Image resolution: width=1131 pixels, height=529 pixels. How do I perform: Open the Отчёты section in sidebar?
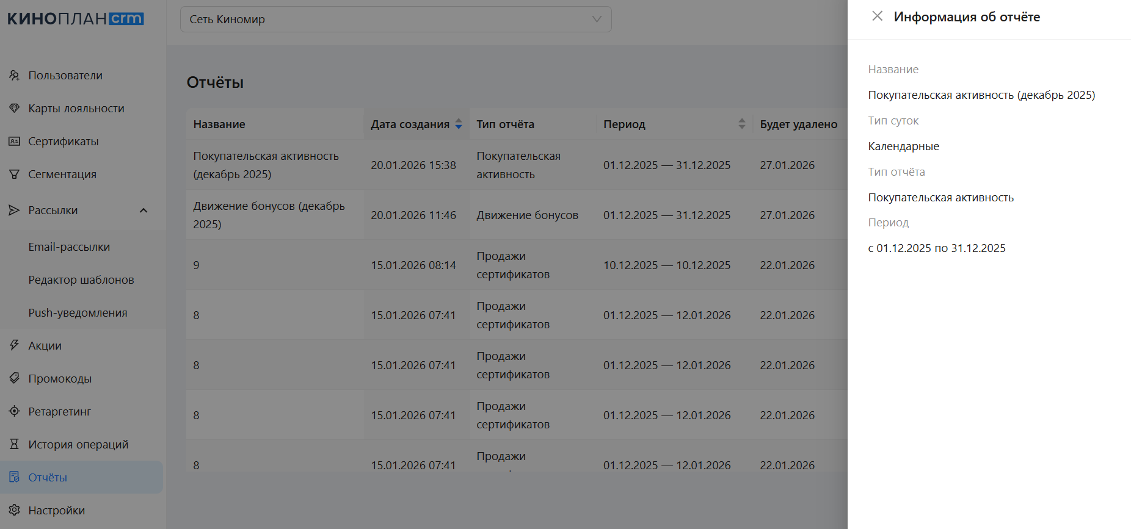coord(48,477)
